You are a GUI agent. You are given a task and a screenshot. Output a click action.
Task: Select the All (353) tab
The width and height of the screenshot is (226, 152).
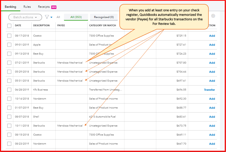click(x=76, y=17)
